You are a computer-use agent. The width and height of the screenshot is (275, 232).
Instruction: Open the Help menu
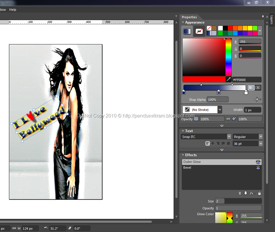click(x=13, y=10)
